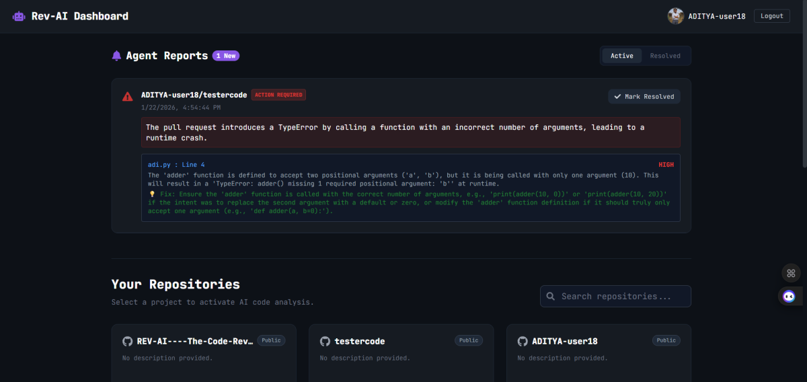Image resolution: width=807 pixels, height=382 pixels.
Task: Select the REV-AI Code Rev repository card
Action: tap(203, 353)
